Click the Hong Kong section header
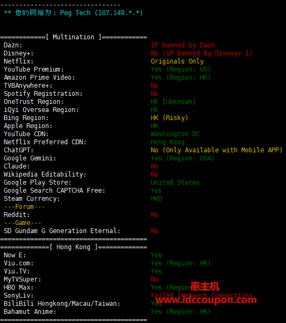Viewport: 286px width, 323px height. [74, 247]
